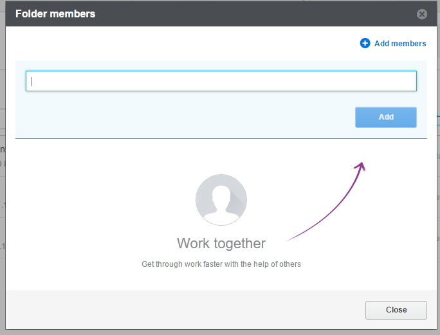Click the Close button in the footer
The width and height of the screenshot is (440, 335).
click(396, 310)
